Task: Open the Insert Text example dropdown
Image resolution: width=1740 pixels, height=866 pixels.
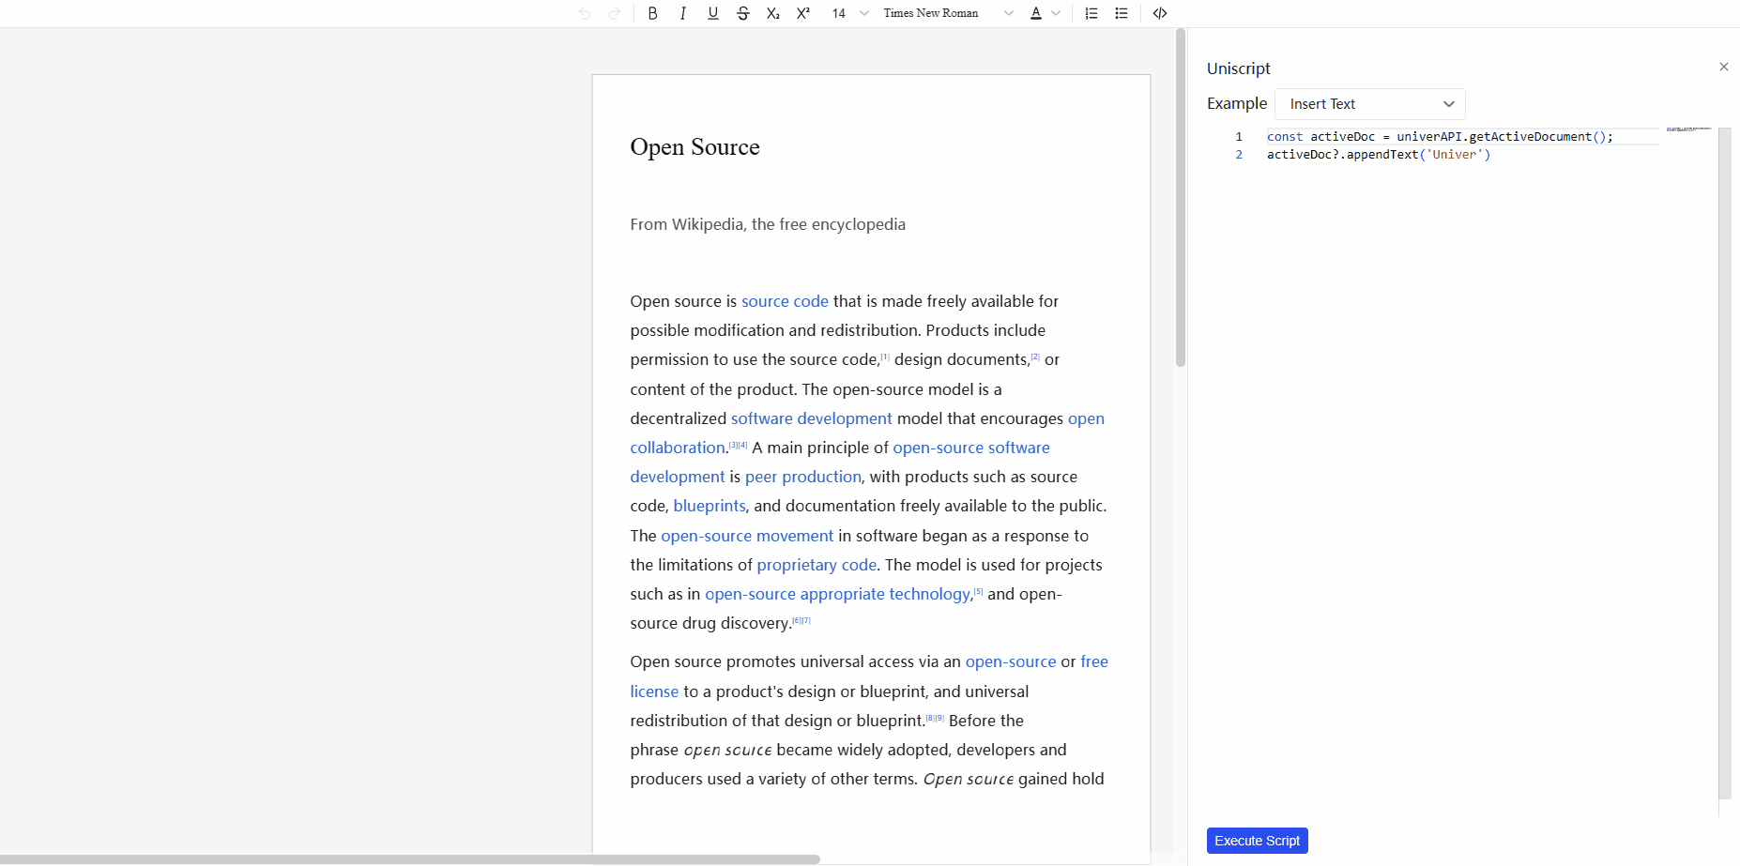Action: click(1368, 103)
